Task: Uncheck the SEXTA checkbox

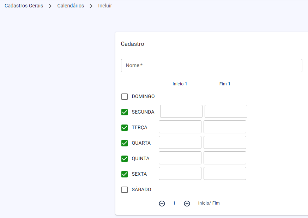Action: [125, 174]
